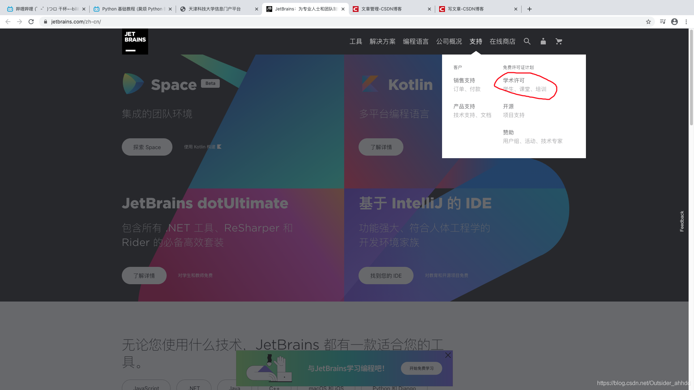This screenshot has height=390, width=694.
Task: Open Chrome three-dot menu
Action: click(x=686, y=22)
